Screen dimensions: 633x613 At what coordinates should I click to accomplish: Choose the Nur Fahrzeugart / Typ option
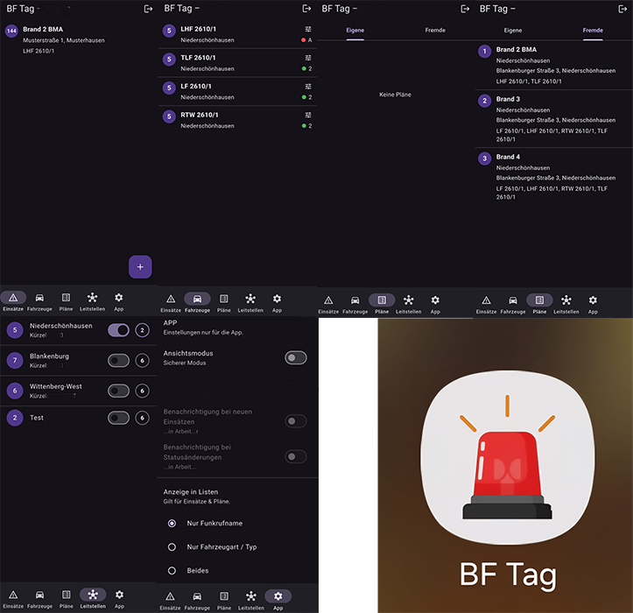tap(172, 546)
